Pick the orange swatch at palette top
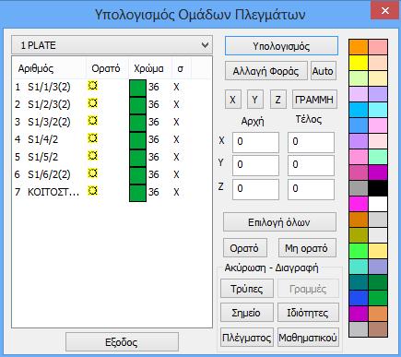Image resolution: width=401 pixels, height=357 pixels. [x=359, y=47]
